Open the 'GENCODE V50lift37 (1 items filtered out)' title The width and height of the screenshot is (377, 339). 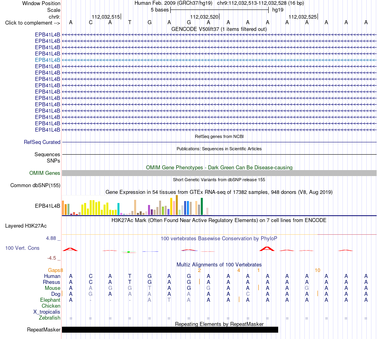[219, 29]
